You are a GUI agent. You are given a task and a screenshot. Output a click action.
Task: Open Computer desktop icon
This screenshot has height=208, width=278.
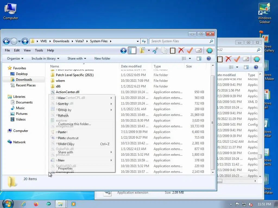(x=11, y=11)
